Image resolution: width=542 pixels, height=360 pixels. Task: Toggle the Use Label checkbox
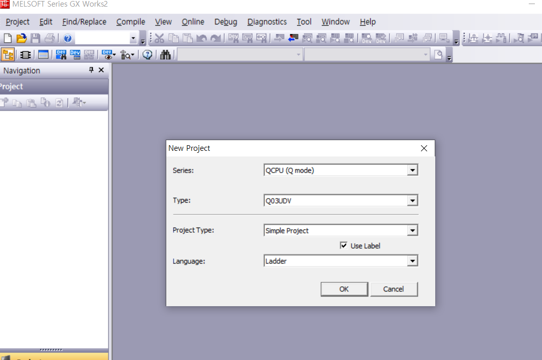click(x=344, y=245)
